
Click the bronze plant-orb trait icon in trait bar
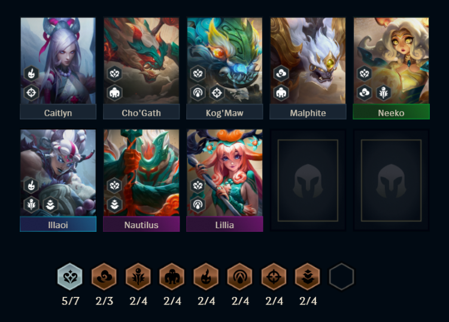(x=138, y=277)
